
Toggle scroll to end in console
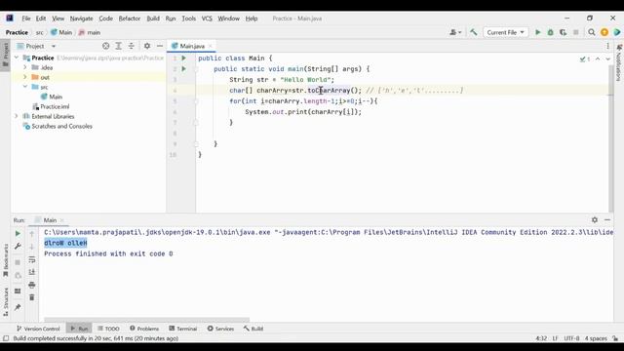(32, 272)
